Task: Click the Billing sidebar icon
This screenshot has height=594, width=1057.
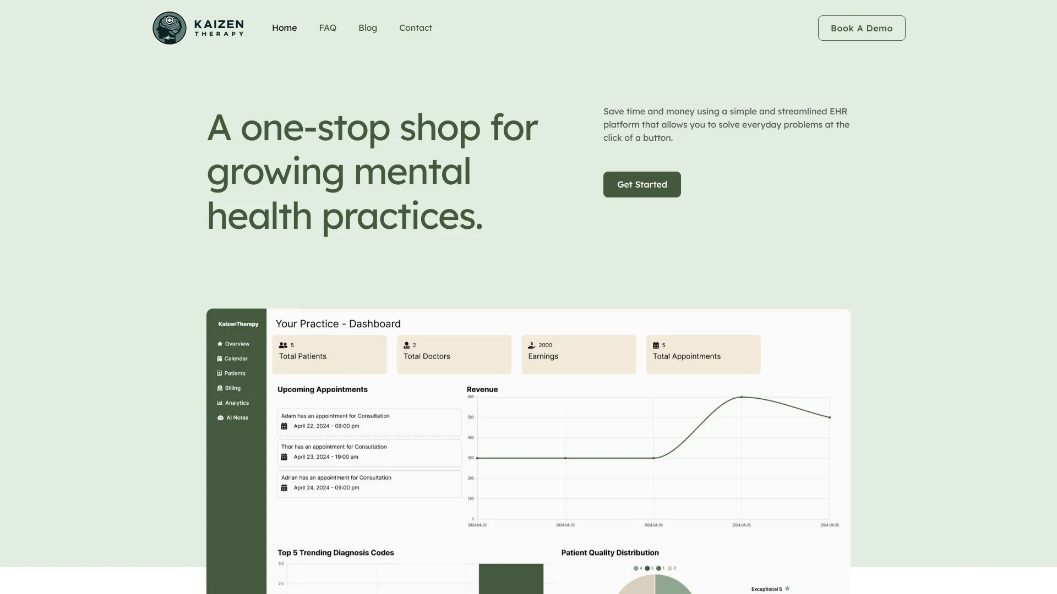Action: [x=220, y=388]
